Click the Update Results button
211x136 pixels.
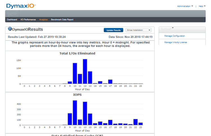click(x=113, y=30)
